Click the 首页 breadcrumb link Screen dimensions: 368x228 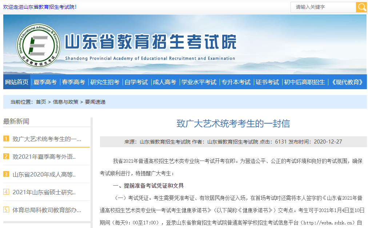(x=41, y=102)
